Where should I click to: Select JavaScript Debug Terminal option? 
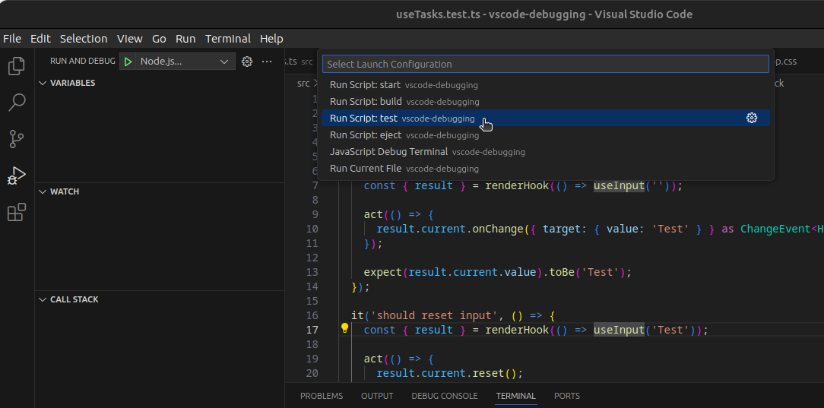(x=388, y=151)
